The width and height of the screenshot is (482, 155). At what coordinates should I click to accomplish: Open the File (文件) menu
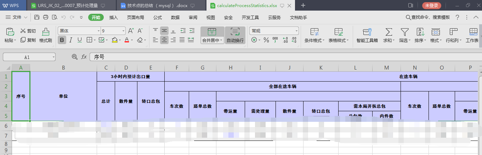click(17, 17)
